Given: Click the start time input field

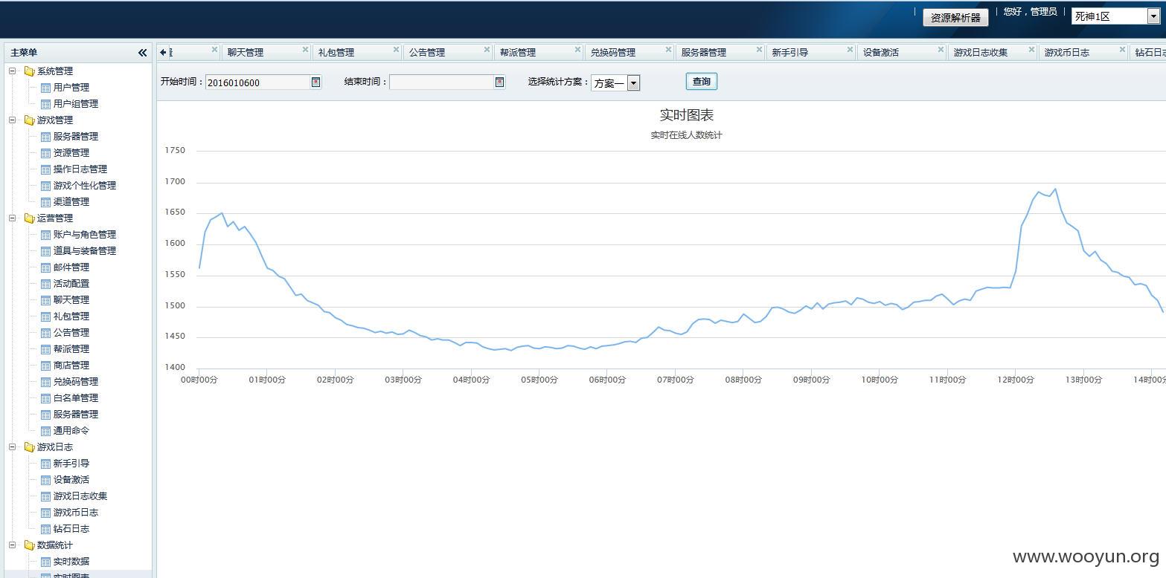Looking at the screenshot, I should click(257, 82).
